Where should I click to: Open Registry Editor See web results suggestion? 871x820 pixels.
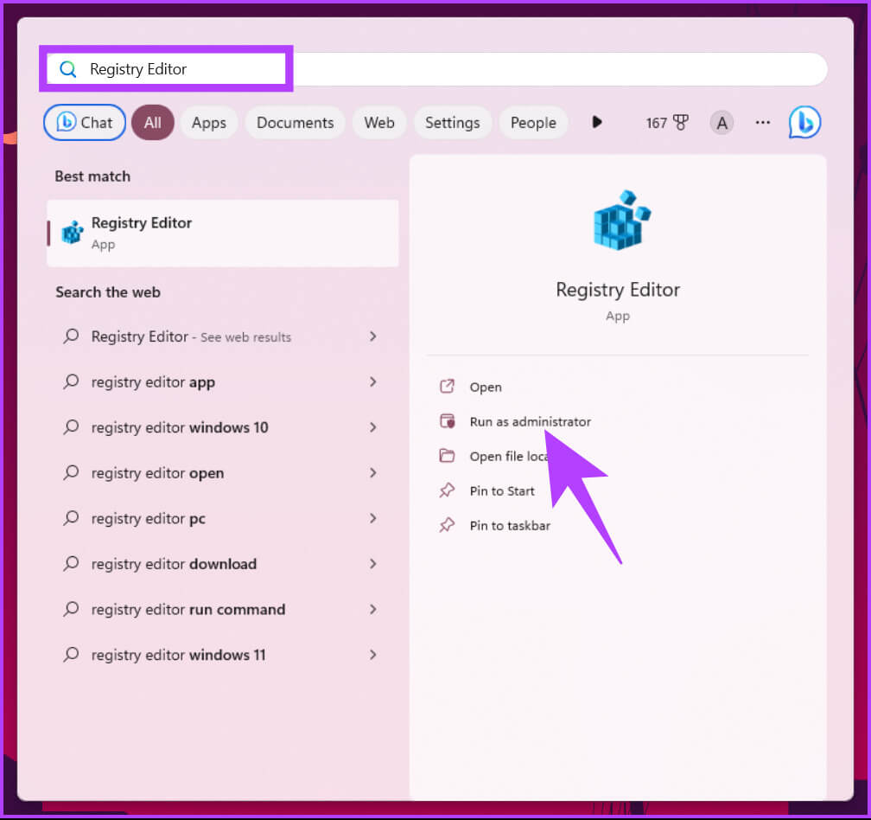point(223,336)
